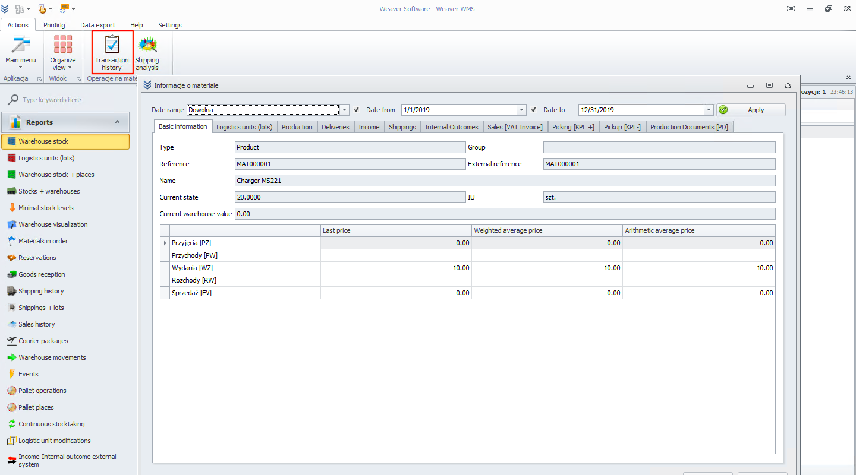Viewport: 856px width, 475px height.
Task: Open Minimal stock levels report
Action: click(65, 208)
